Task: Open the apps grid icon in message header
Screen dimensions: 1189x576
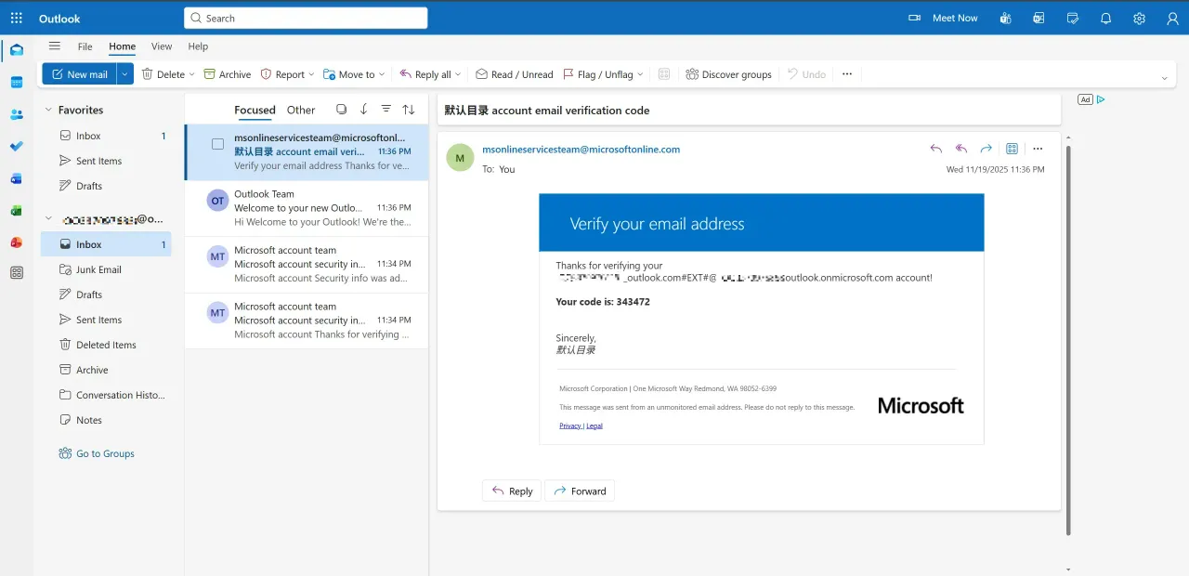Action: 1013,149
